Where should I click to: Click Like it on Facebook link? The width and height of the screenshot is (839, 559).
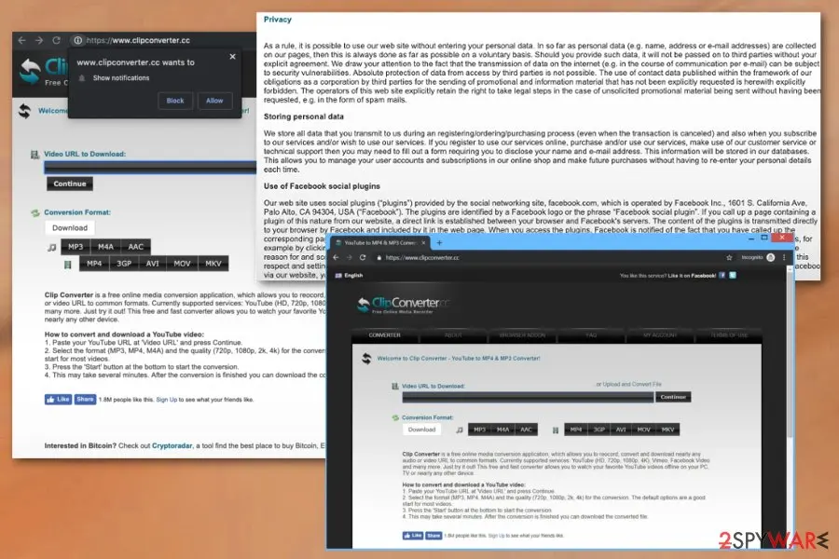point(692,276)
